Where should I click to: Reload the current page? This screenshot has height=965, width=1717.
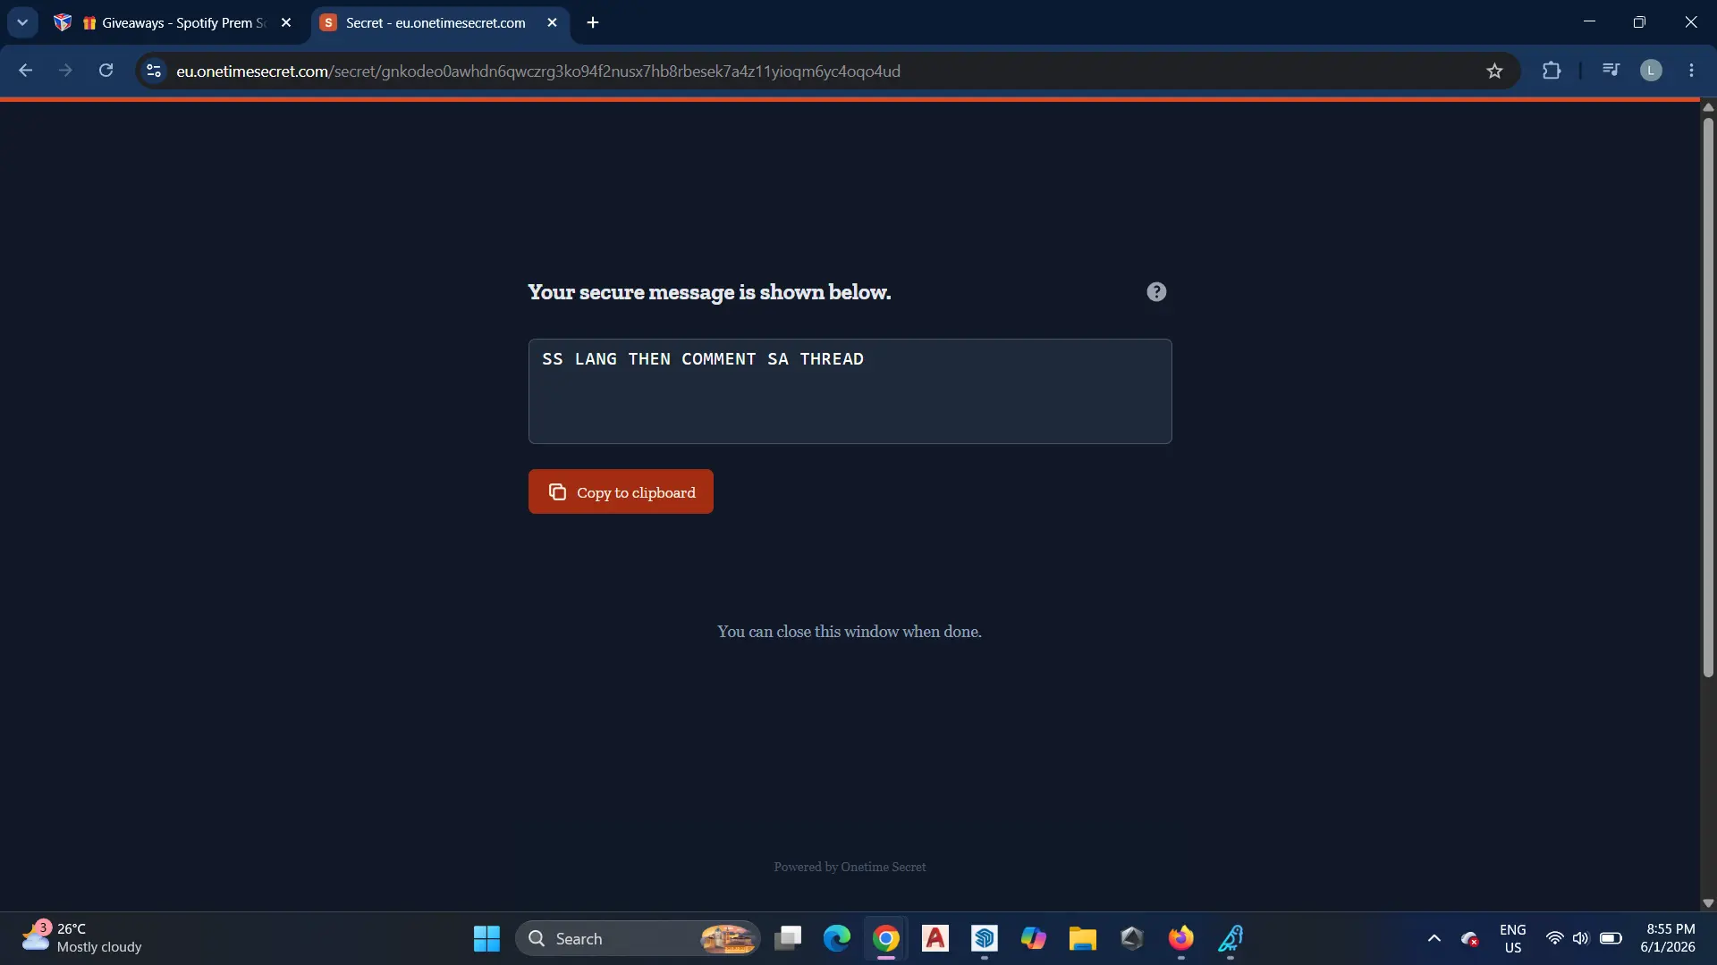coord(106,71)
